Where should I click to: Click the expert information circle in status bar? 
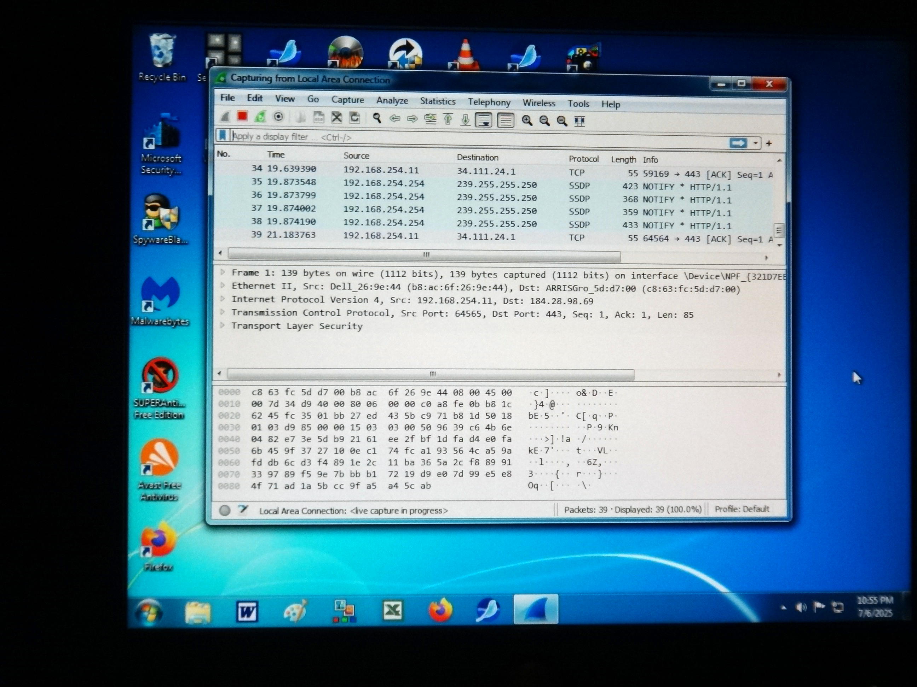pyautogui.click(x=225, y=510)
